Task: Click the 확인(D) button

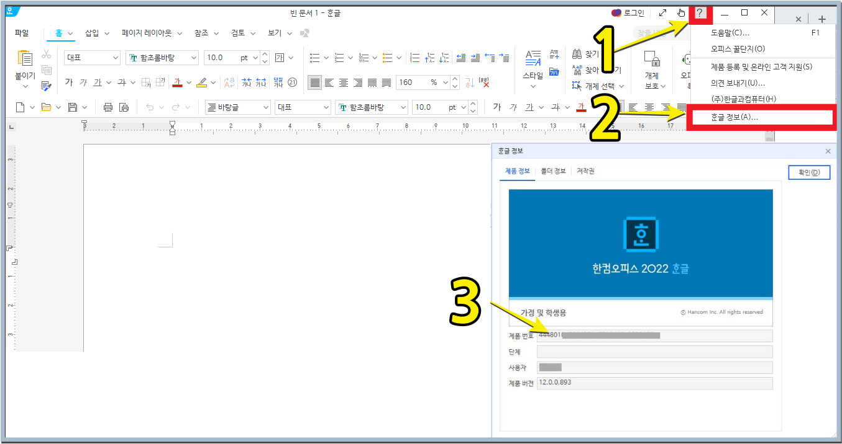Action: 809,172
